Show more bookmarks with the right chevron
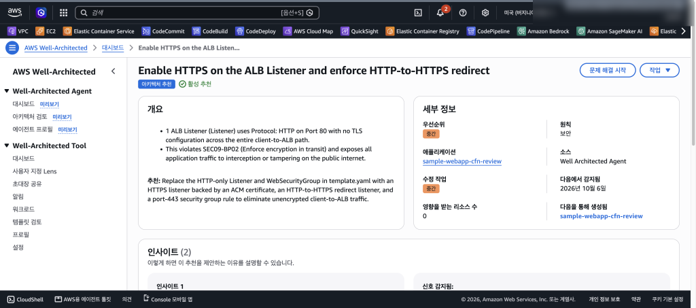The image size is (696, 308). pyautogui.click(x=683, y=31)
